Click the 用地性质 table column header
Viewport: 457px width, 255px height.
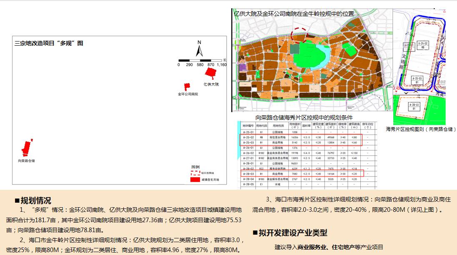pyautogui.click(x=278, y=126)
